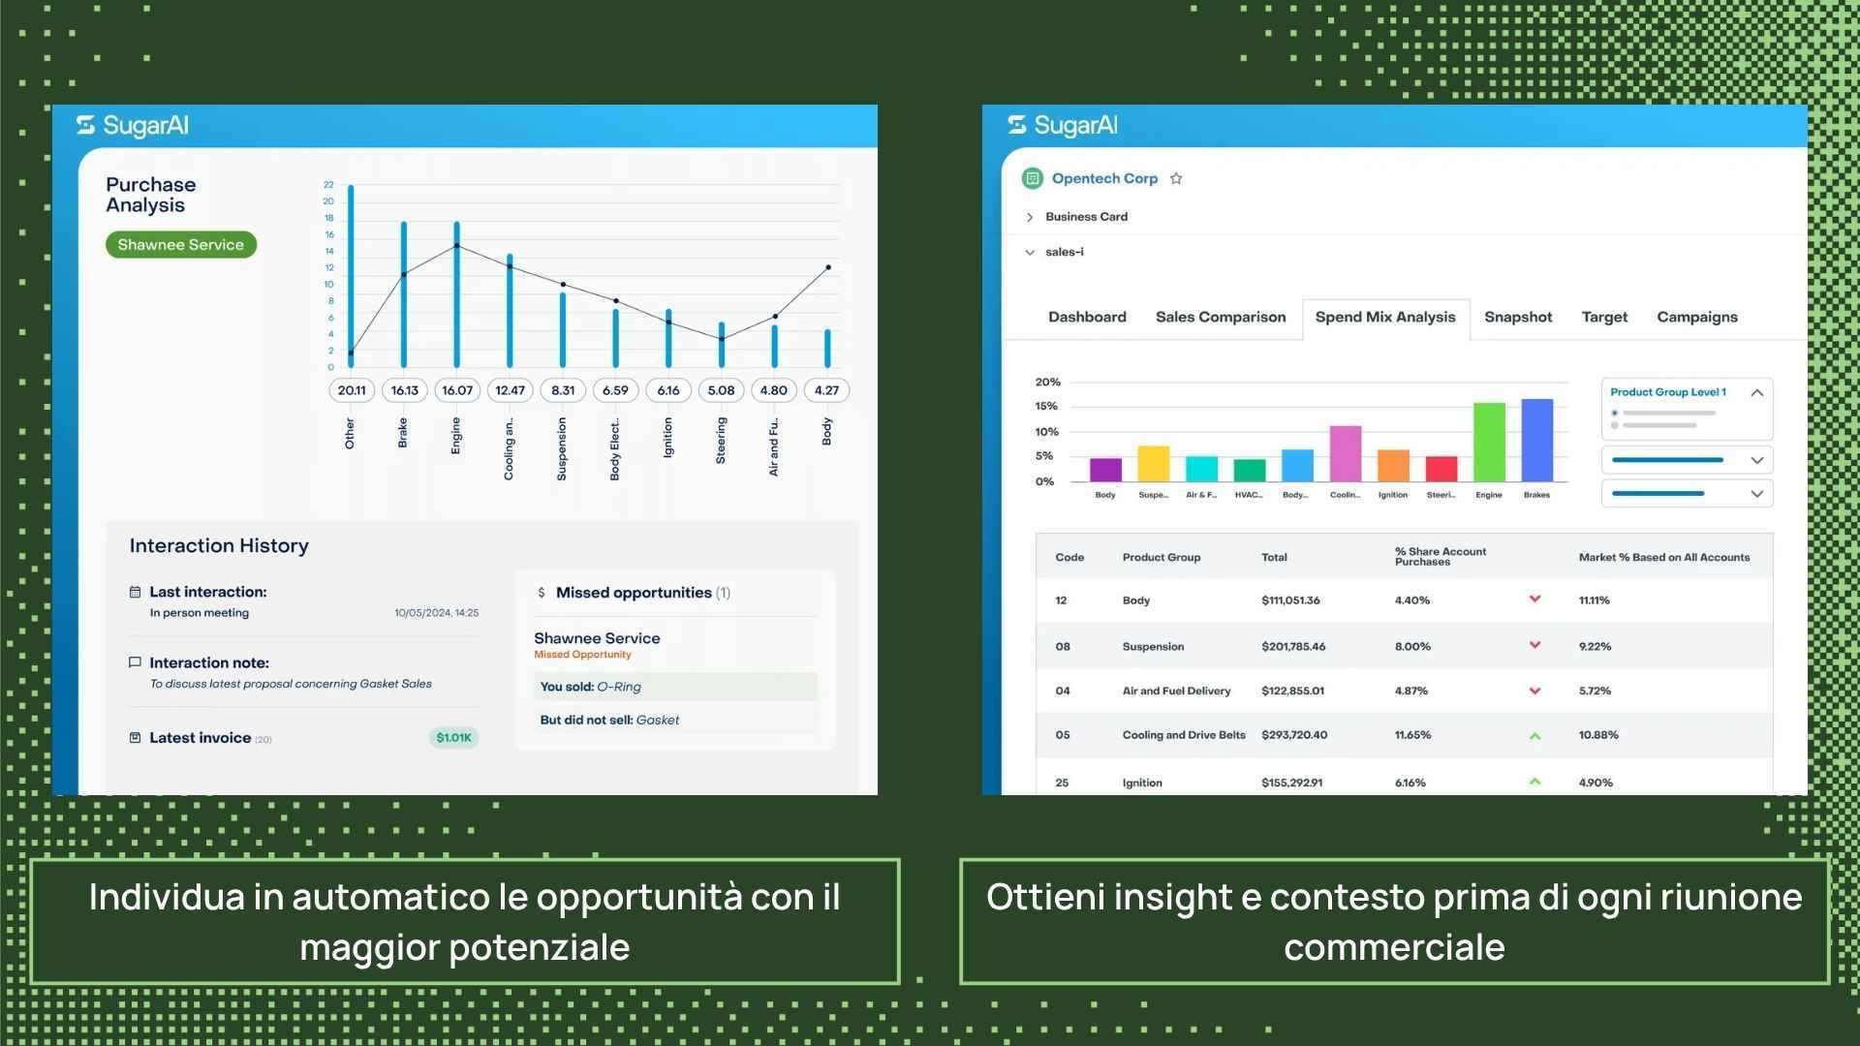Click the green up arrow in Ignition row
The width and height of the screenshot is (1860, 1046).
pos(1534,782)
